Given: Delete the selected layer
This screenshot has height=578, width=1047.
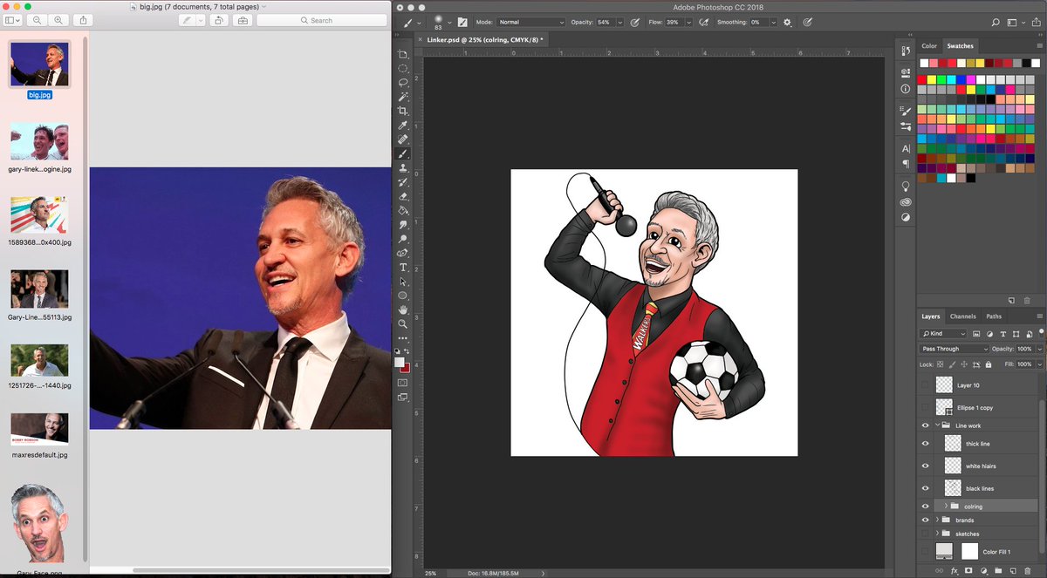Looking at the screenshot, I should point(1026,570).
